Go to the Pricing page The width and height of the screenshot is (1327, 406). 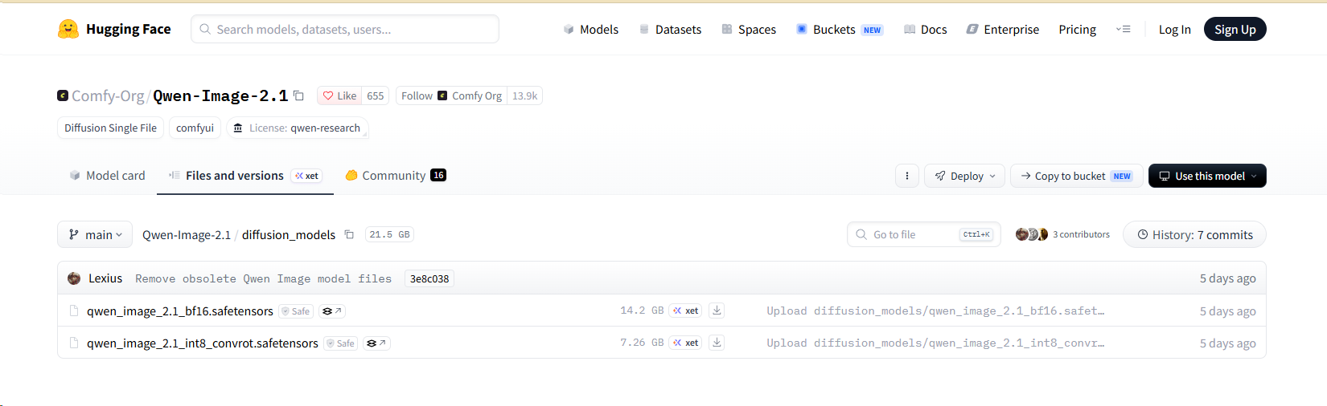1077,29
